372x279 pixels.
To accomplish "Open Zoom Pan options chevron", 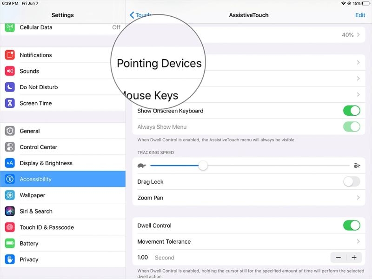I will pos(358,198).
